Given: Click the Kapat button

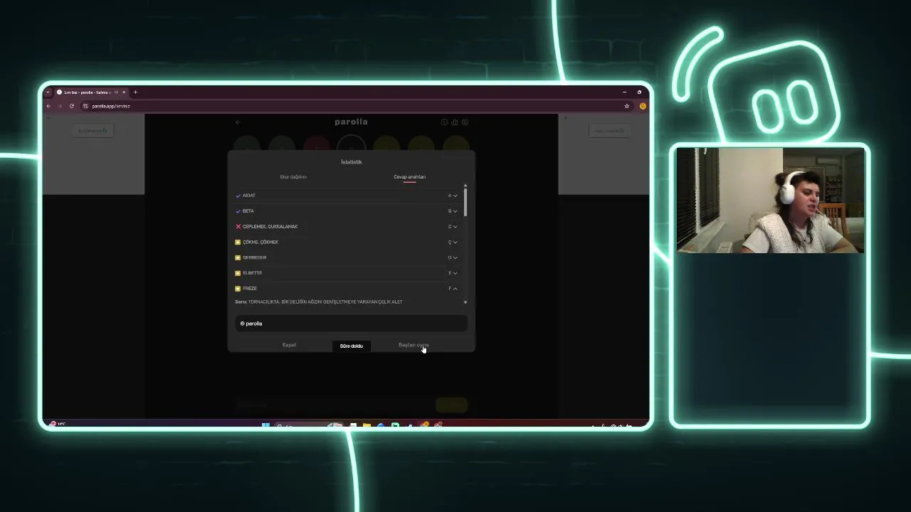Looking at the screenshot, I should [x=289, y=345].
